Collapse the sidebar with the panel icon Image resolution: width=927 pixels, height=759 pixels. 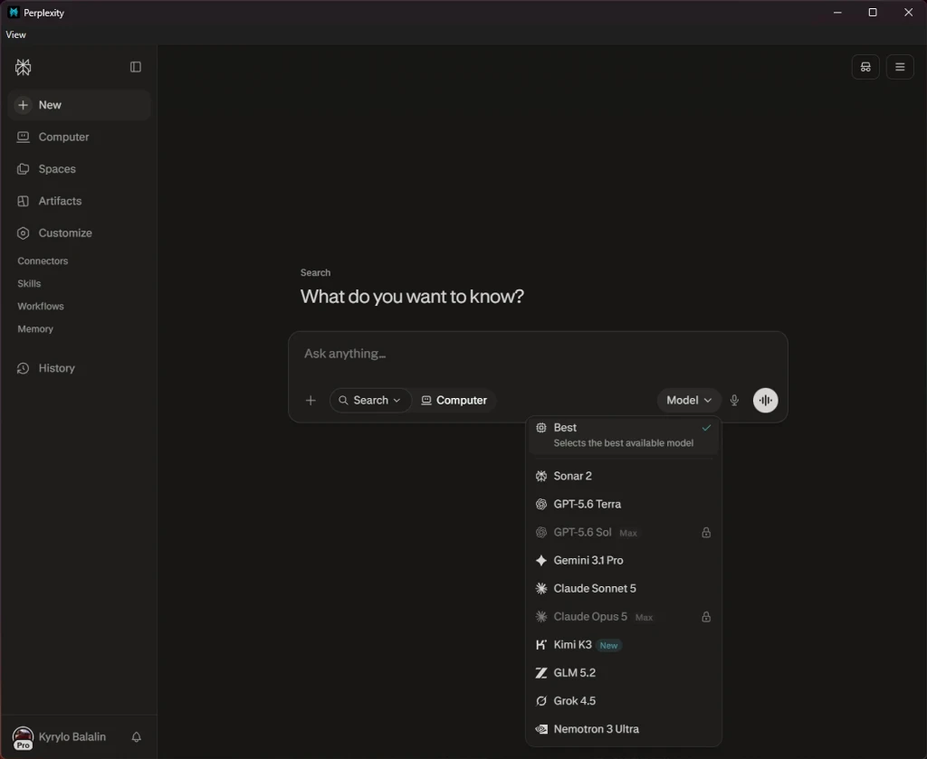point(136,67)
